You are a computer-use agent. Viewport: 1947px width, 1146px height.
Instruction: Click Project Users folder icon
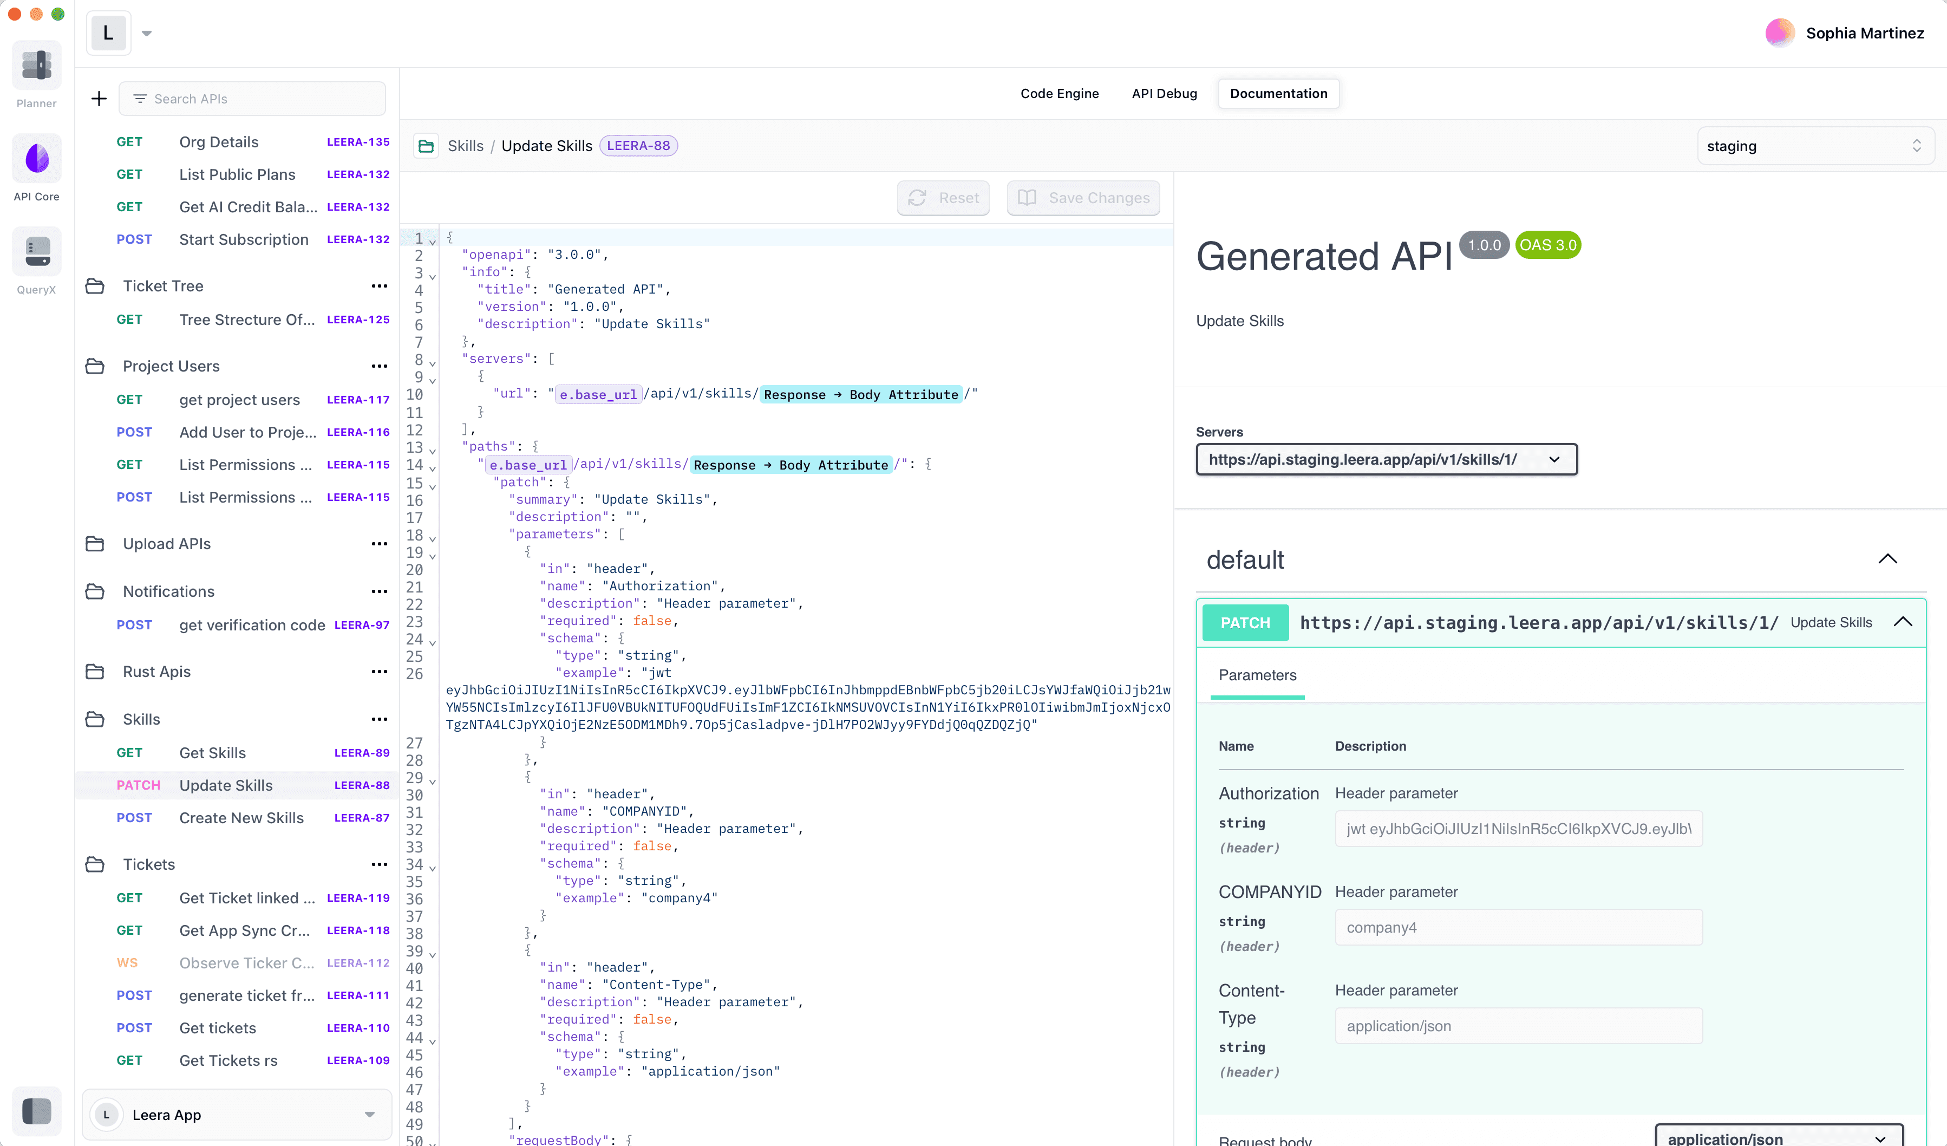95,366
